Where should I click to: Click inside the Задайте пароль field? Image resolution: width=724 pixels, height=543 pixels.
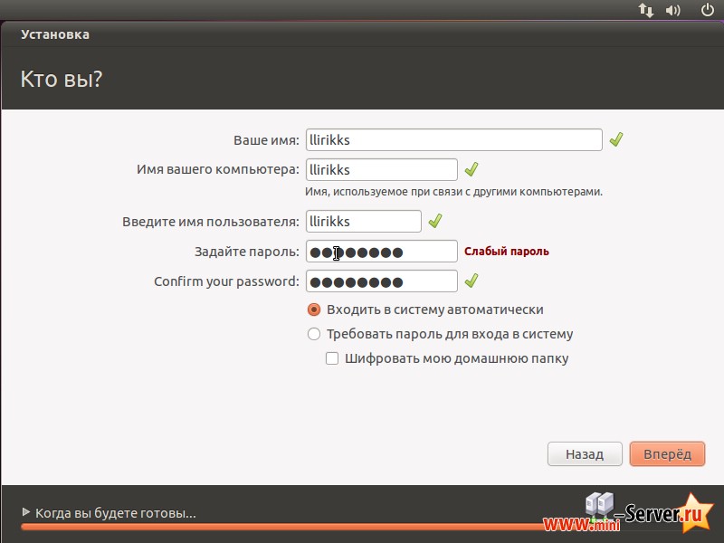pyautogui.click(x=380, y=251)
